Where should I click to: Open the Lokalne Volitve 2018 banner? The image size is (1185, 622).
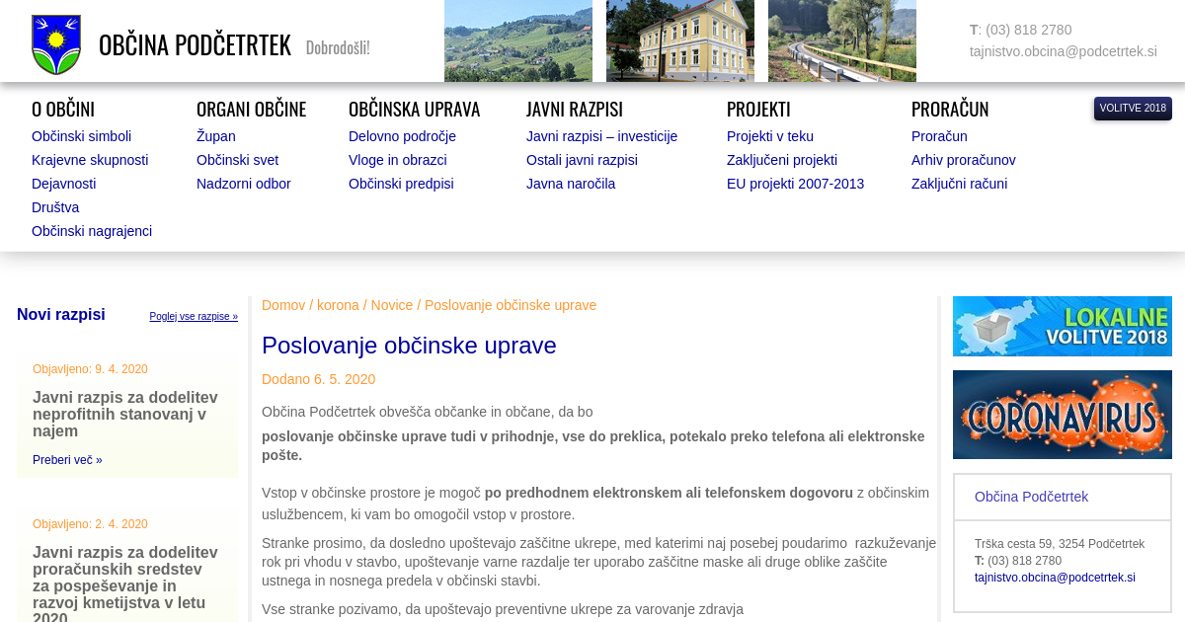(1062, 326)
